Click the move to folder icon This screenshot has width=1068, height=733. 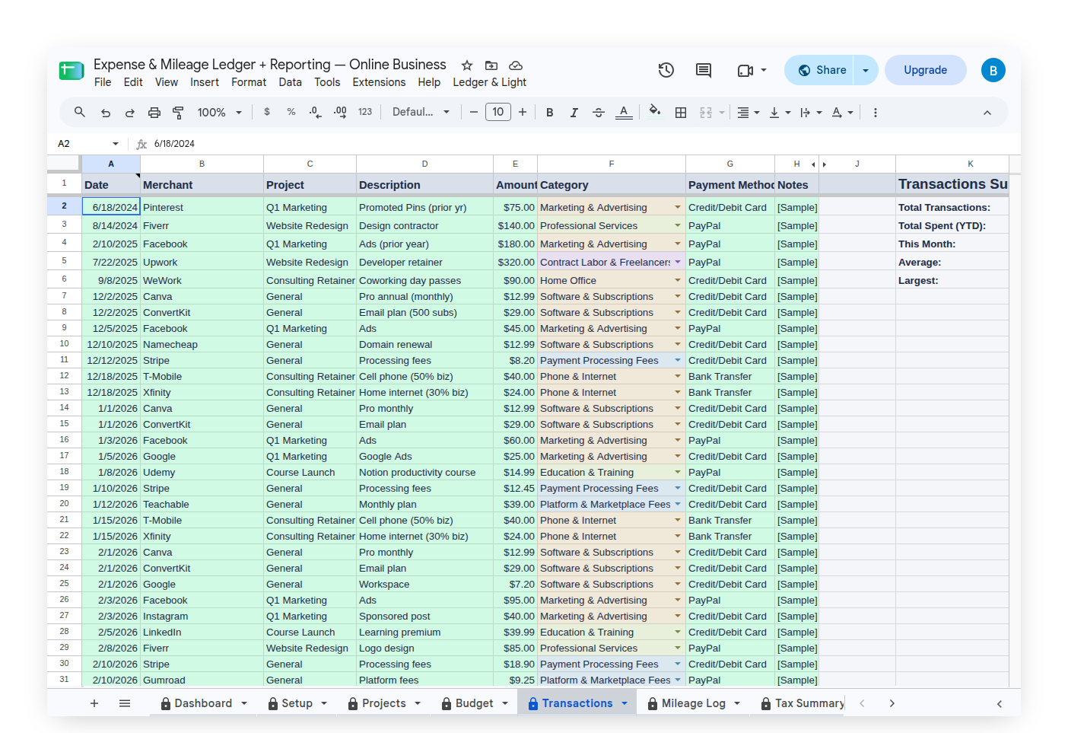point(491,65)
